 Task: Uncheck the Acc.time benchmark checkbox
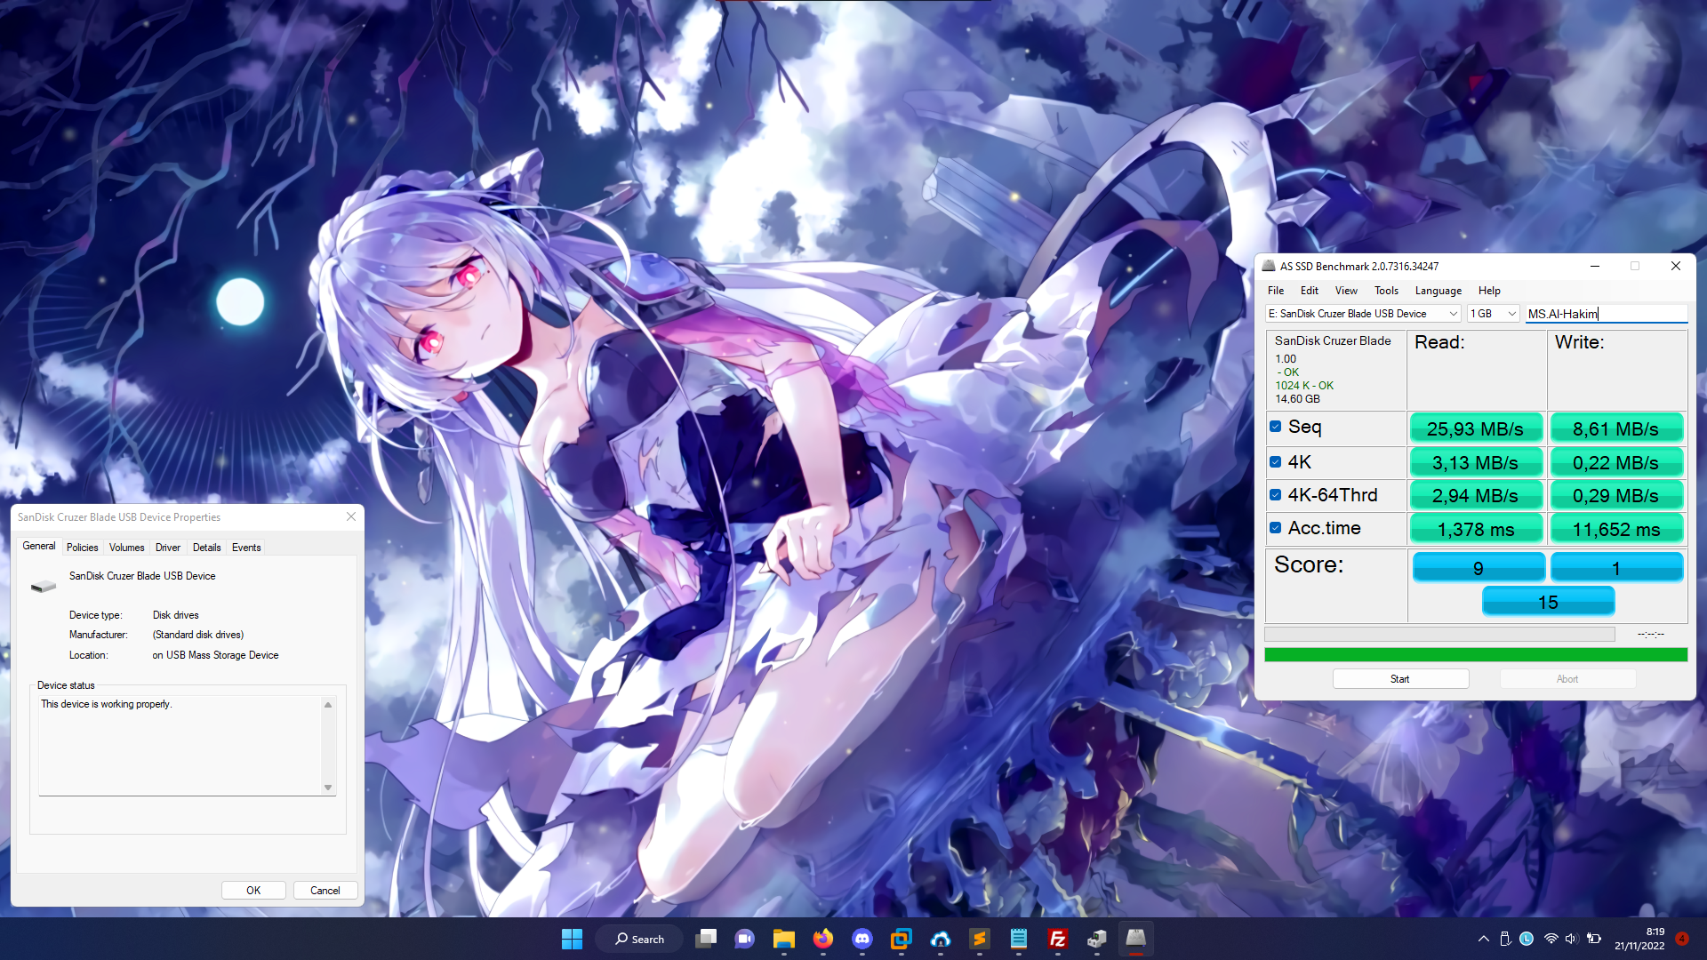[x=1275, y=528]
